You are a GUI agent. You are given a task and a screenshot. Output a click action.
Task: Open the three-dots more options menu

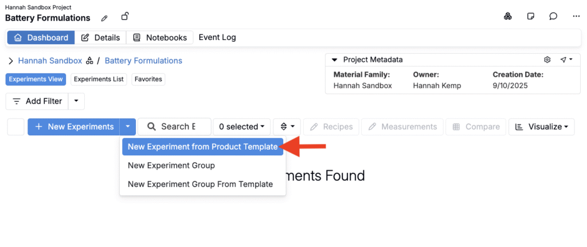click(576, 17)
